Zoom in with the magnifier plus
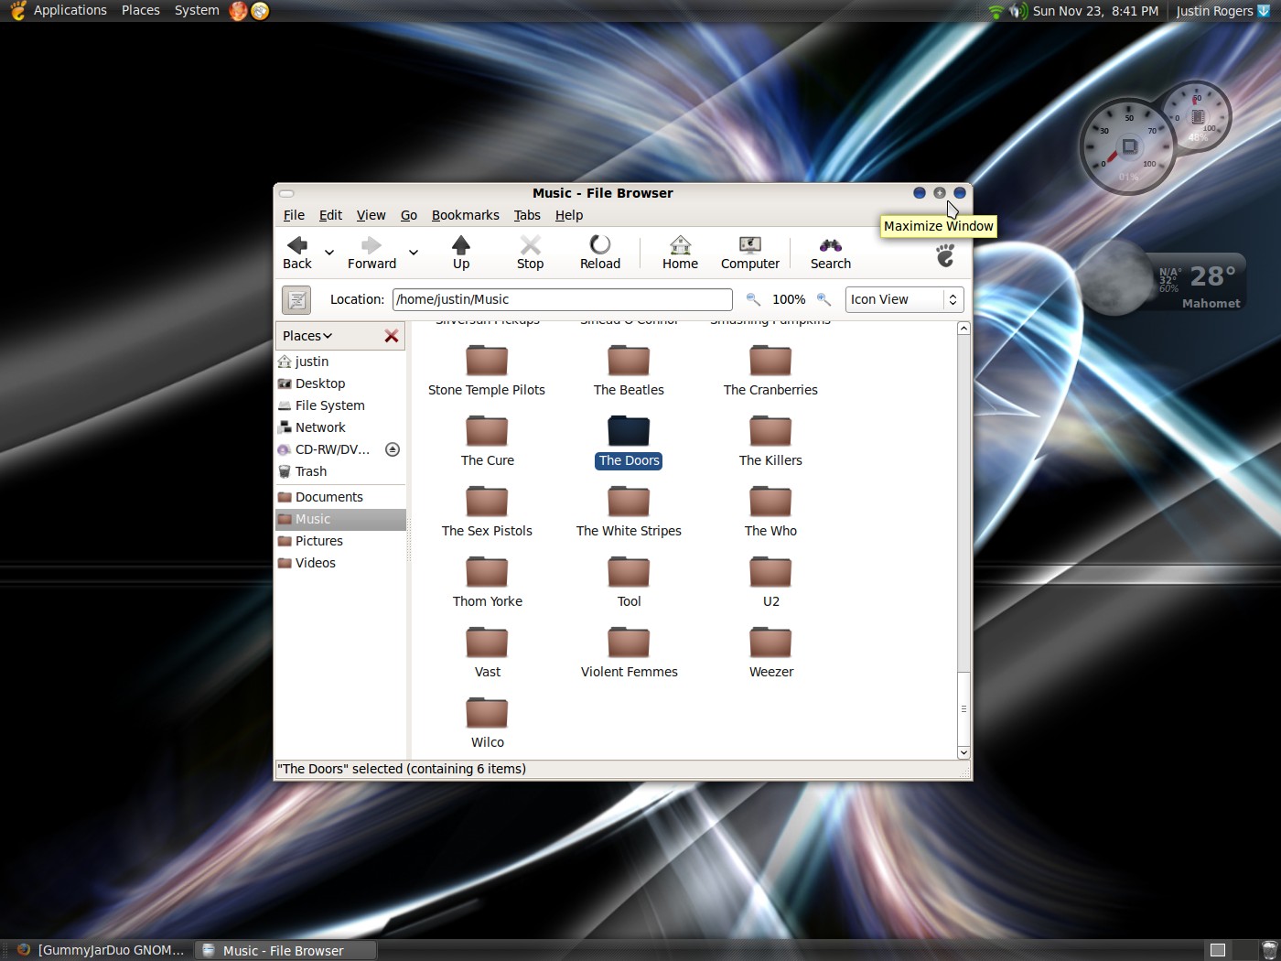1281x961 pixels. pyautogui.click(x=823, y=299)
